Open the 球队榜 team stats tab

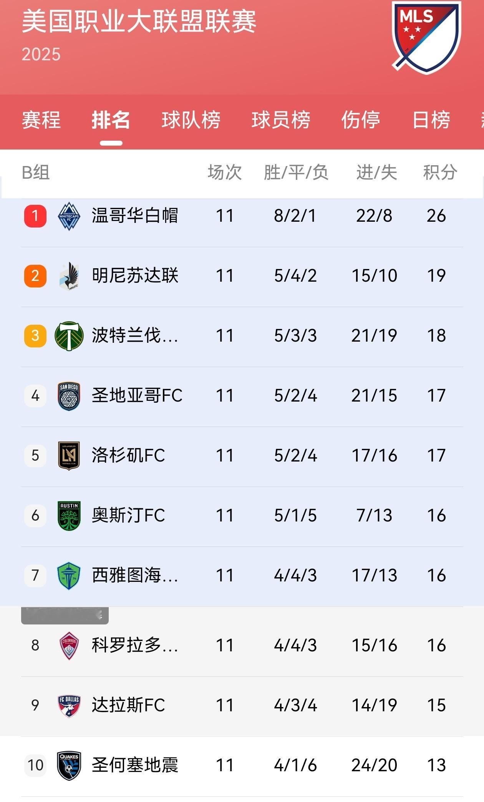(x=191, y=120)
